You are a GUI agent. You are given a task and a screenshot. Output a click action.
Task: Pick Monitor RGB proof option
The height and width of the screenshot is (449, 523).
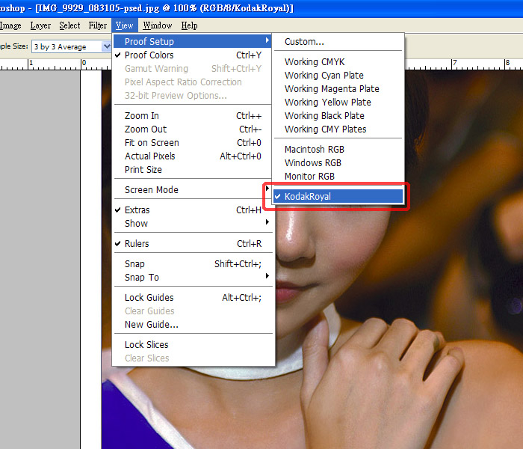coord(309,177)
